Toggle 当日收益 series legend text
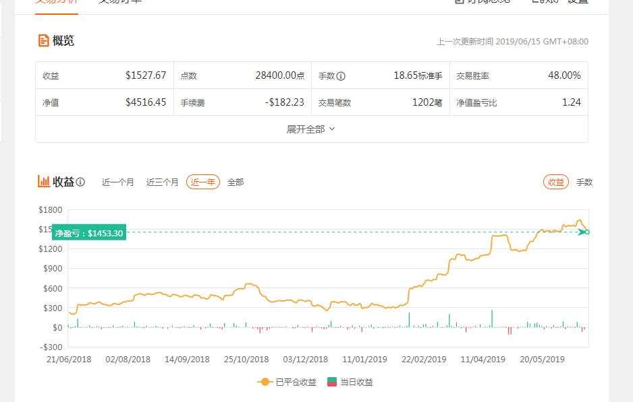633x402 pixels. click(356, 382)
